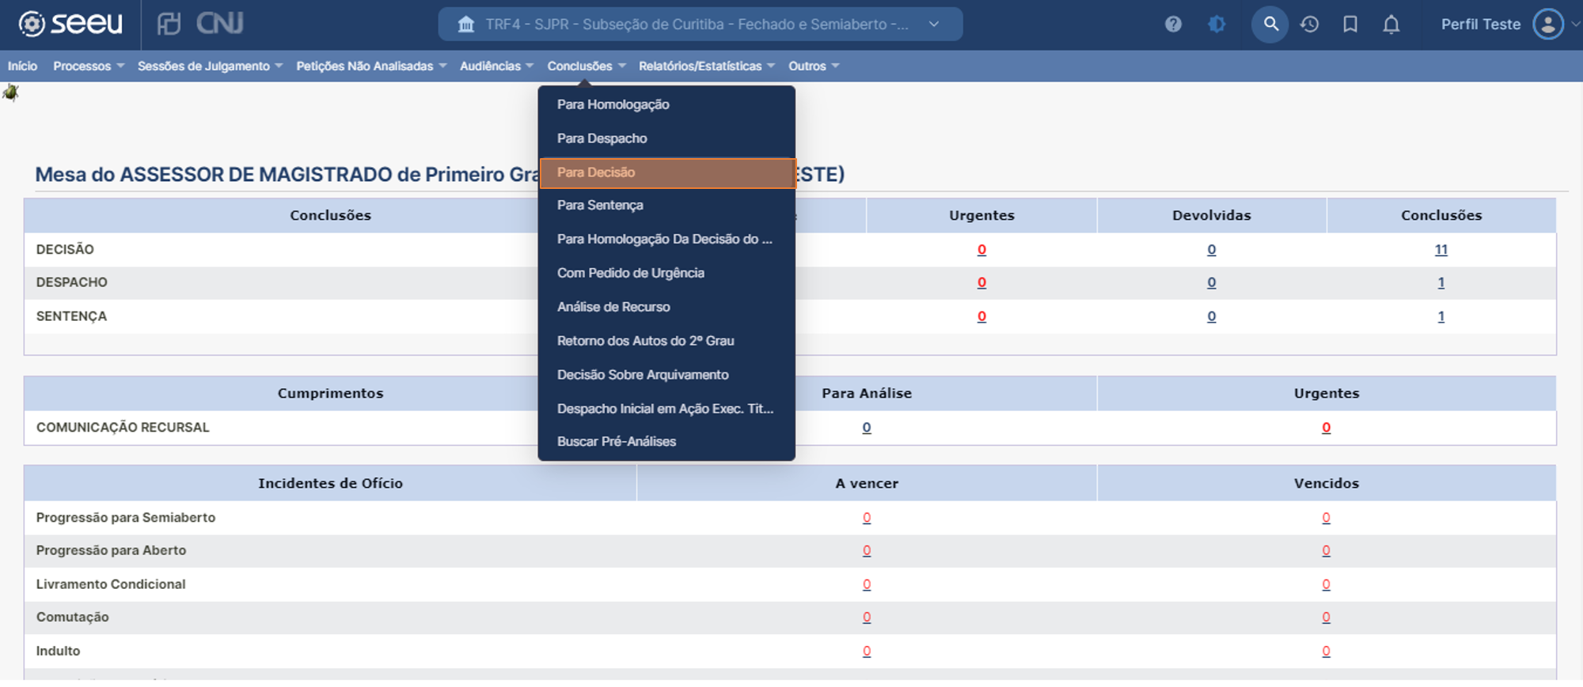The width and height of the screenshot is (1583, 687).
Task: Open DESPACHO devolvidas count
Action: 1211,282
